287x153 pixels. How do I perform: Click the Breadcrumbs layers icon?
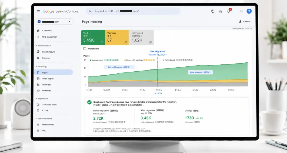(x=38, y=125)
